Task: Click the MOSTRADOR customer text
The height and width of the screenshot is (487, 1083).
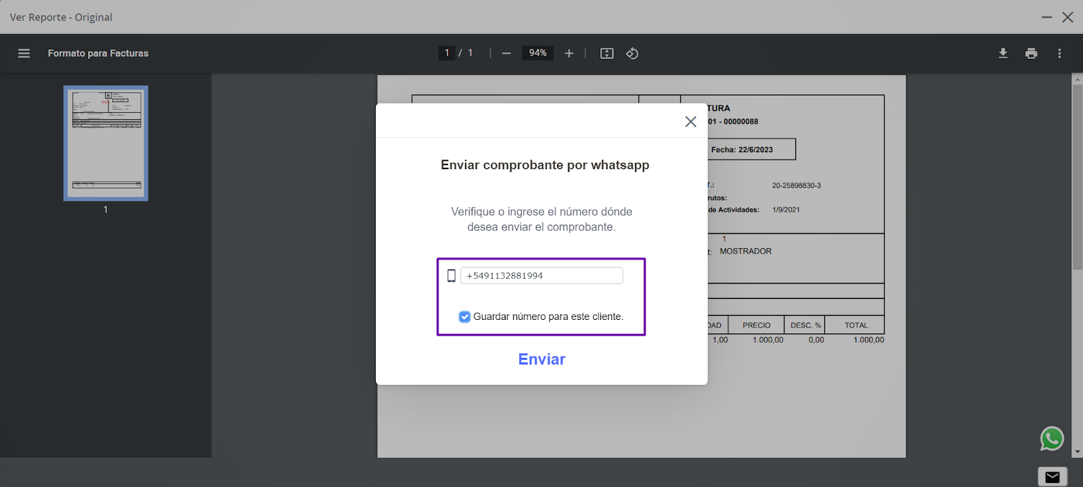Action: (x=745, y=251)
